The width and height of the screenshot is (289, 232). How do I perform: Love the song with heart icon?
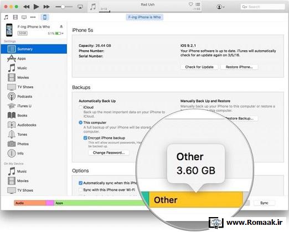[191, 4]
